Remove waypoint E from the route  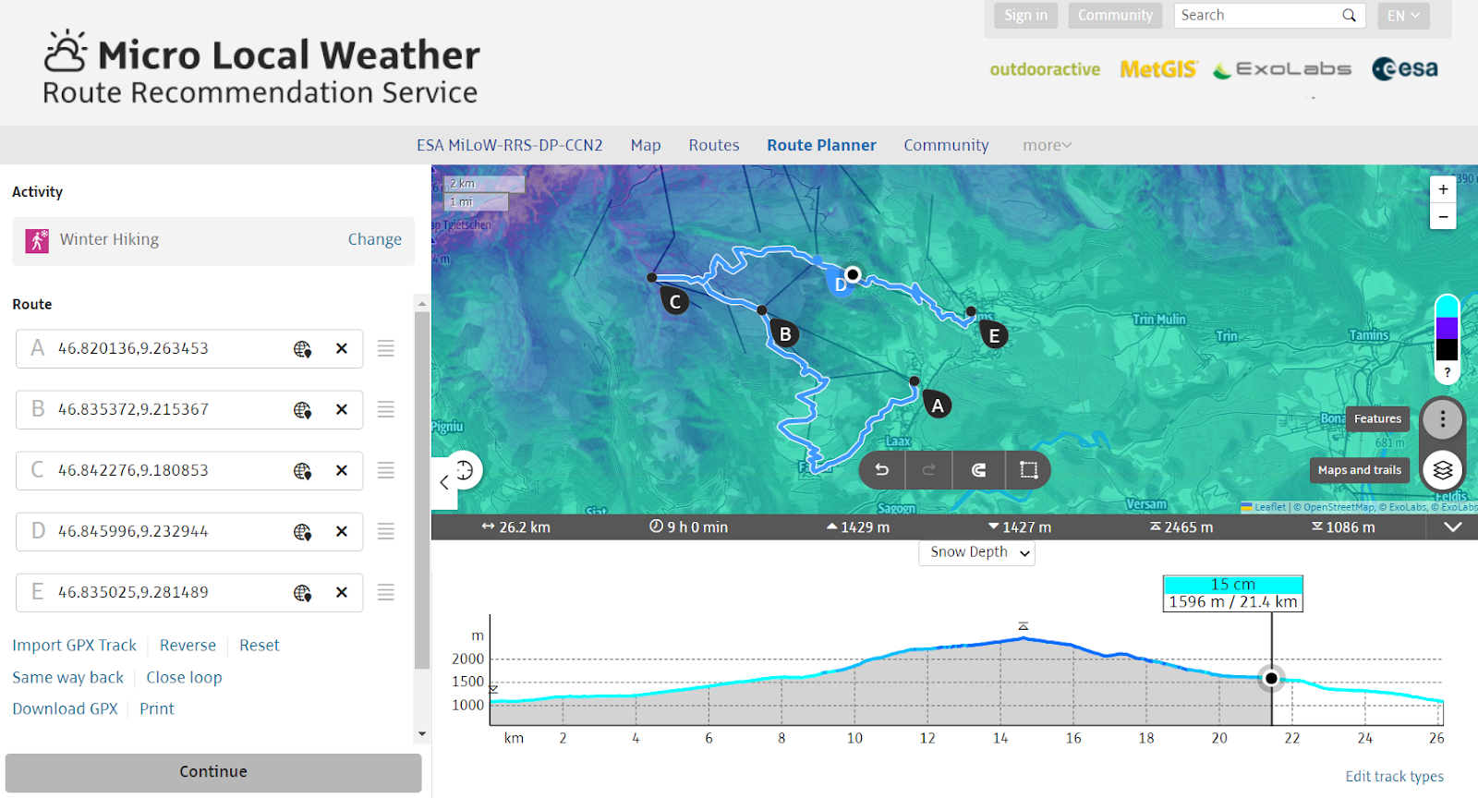(342, 592)
